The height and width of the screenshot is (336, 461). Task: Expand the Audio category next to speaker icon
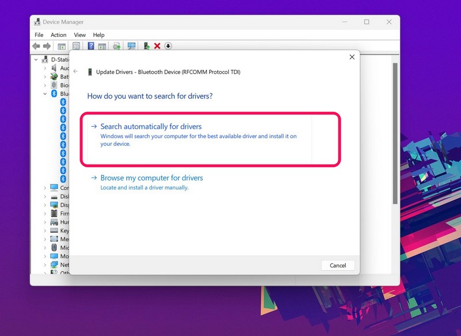point(45,68)
